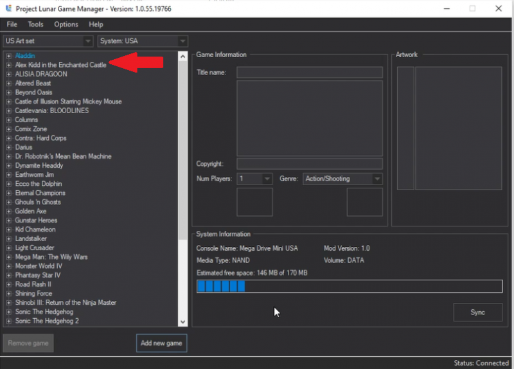Click the Status: Connected status text
Viewport: 514px width, 369px height.
[481, 363]
